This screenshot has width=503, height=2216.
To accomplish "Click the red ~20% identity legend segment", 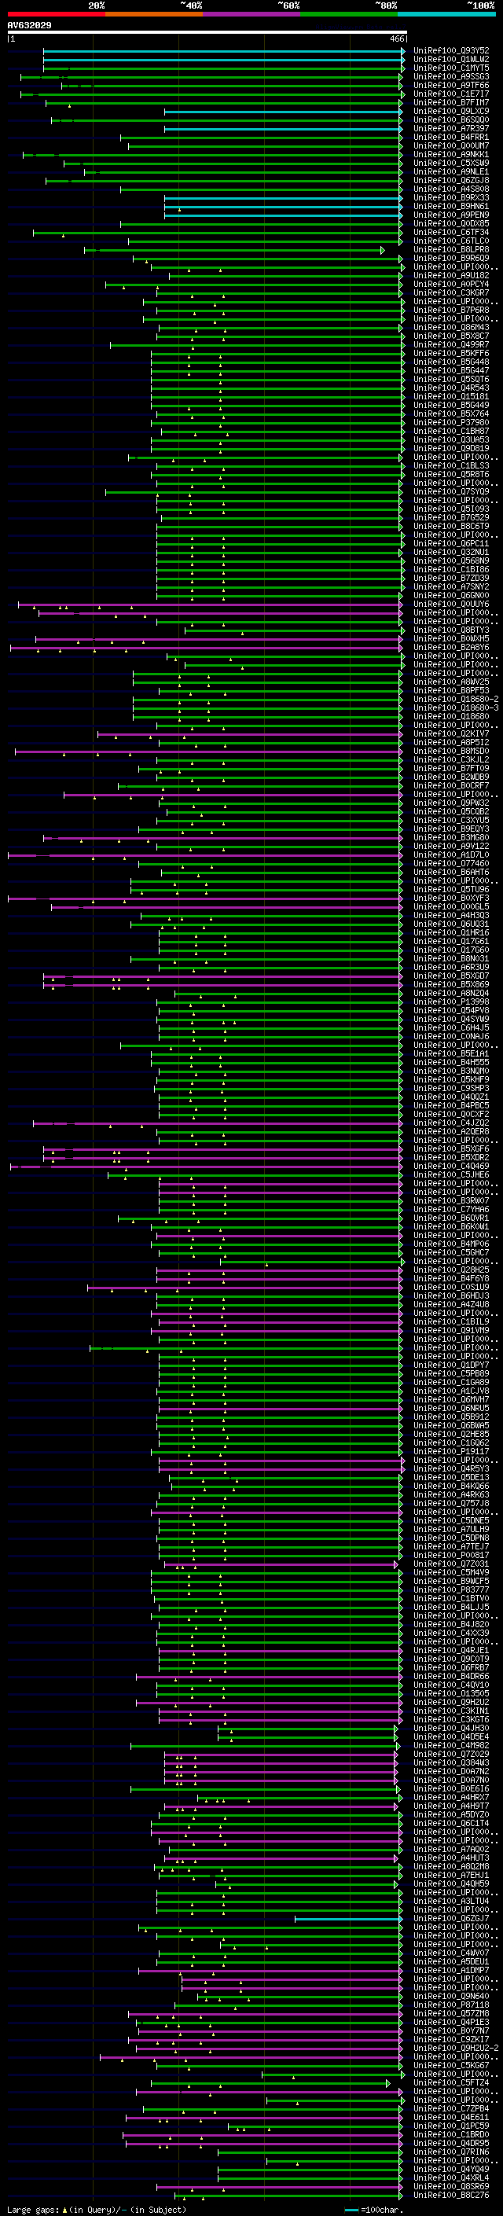I will tap(56, 14).
